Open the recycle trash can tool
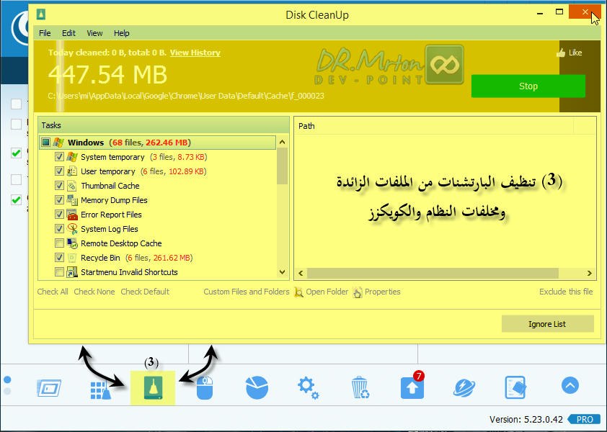The width and height of the screenshot is (607, 432). pyautogui.click(x=360, y=387)
